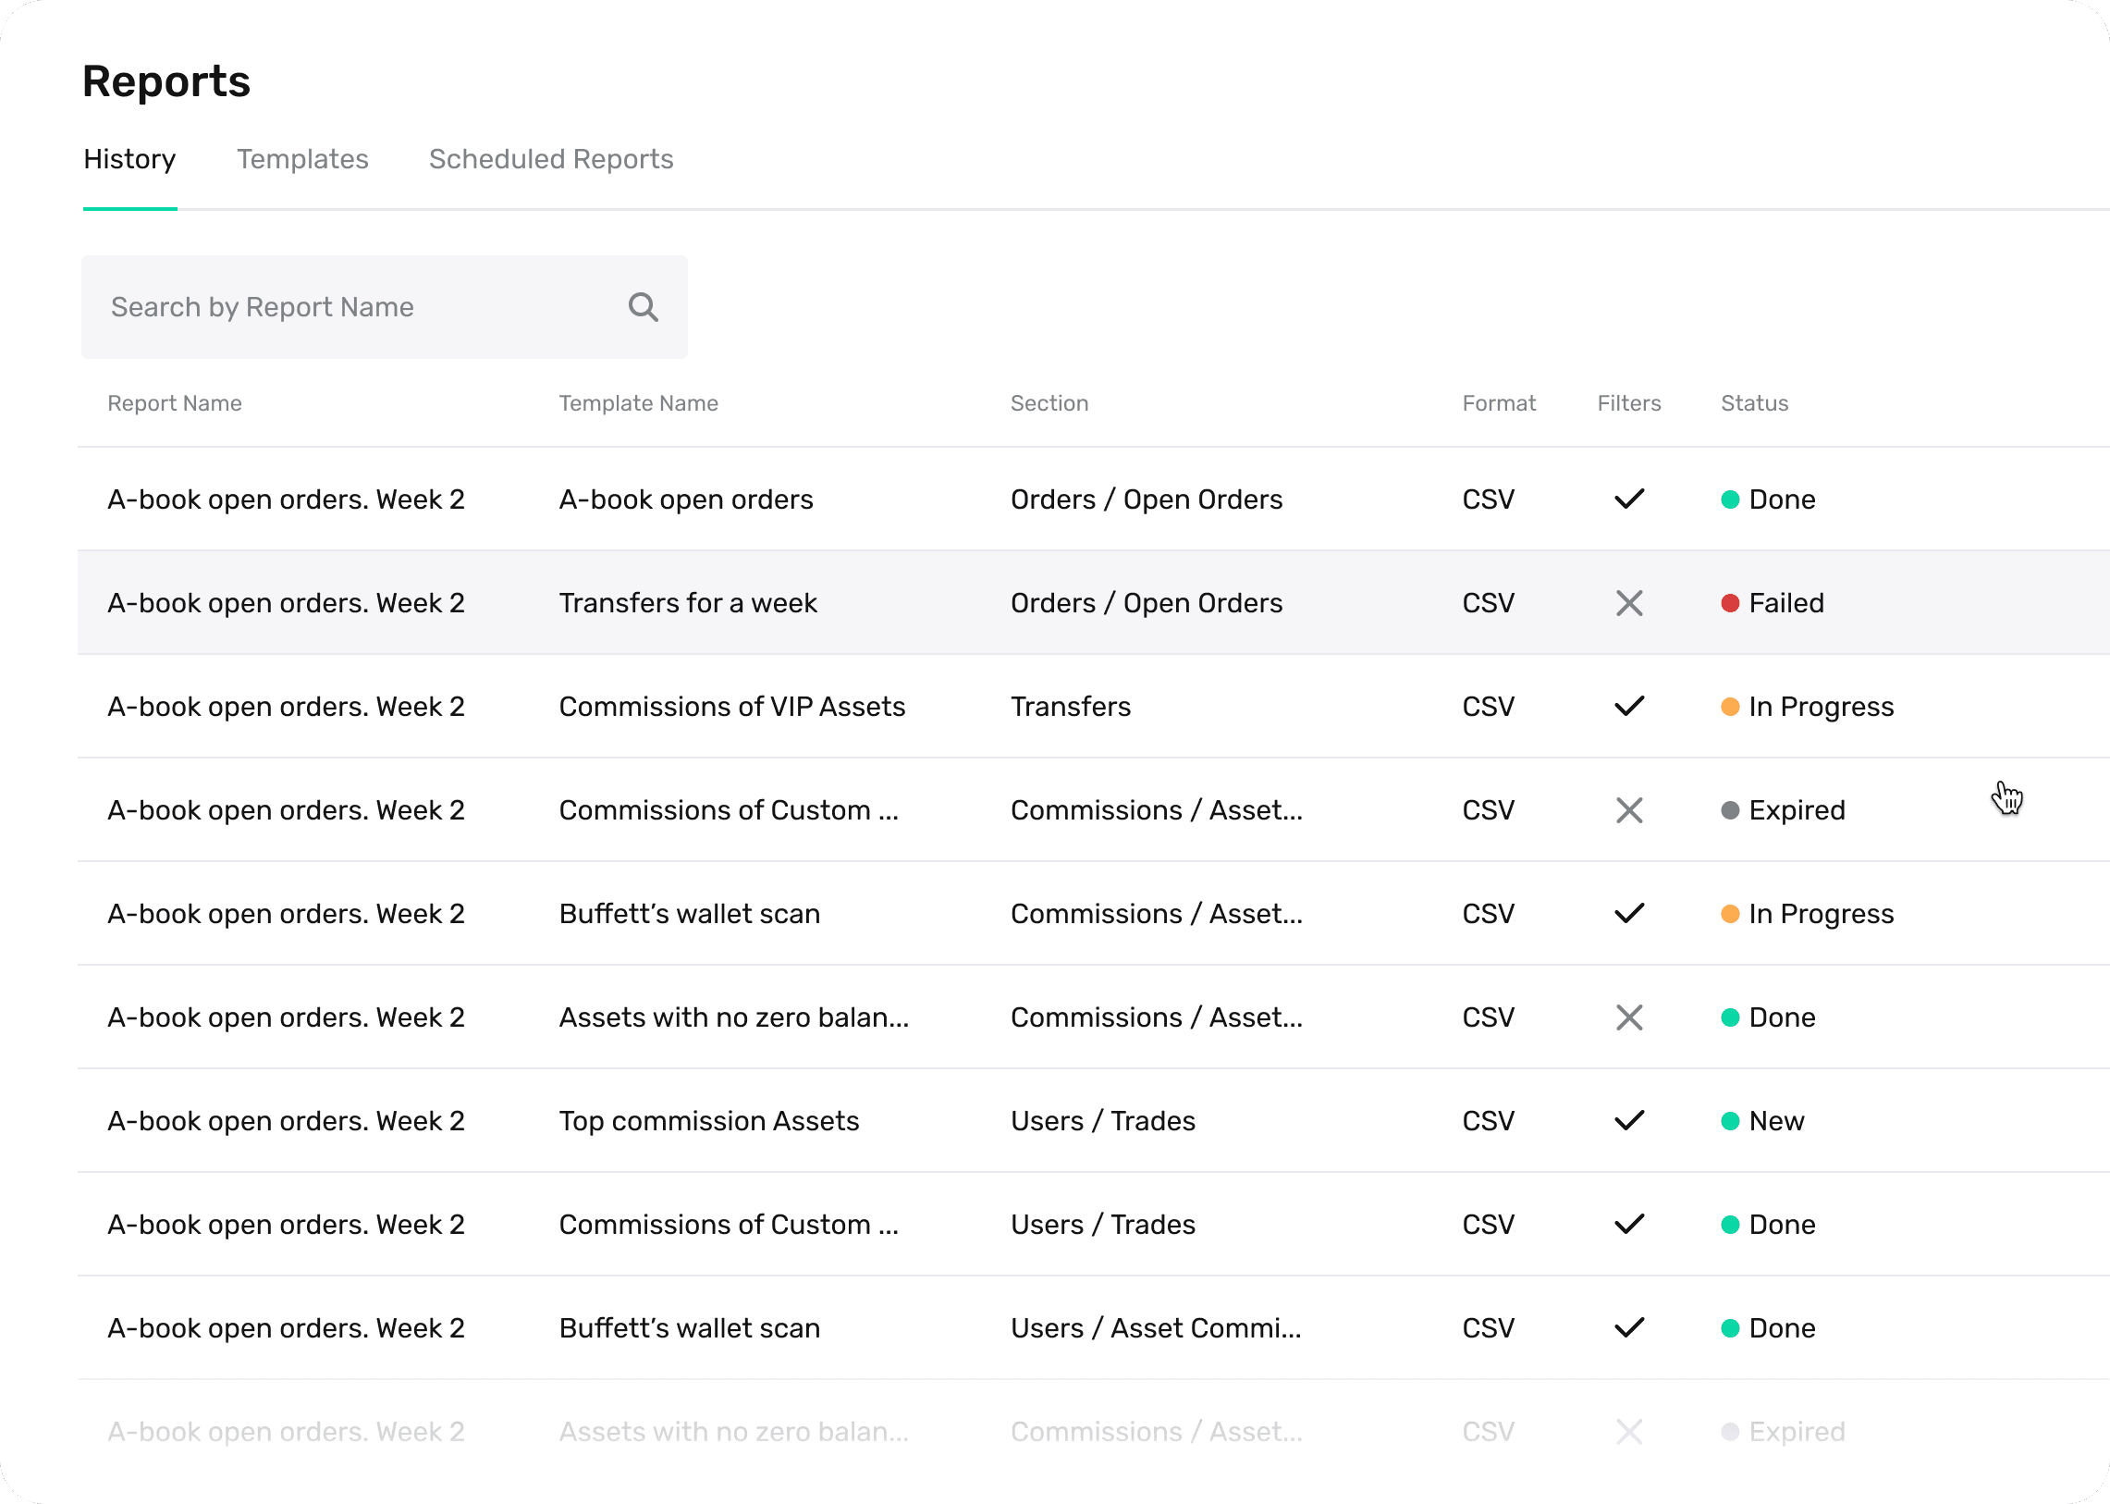Click the orange In Progress dot for Commissions of VIP Assets

(1728, 707)
